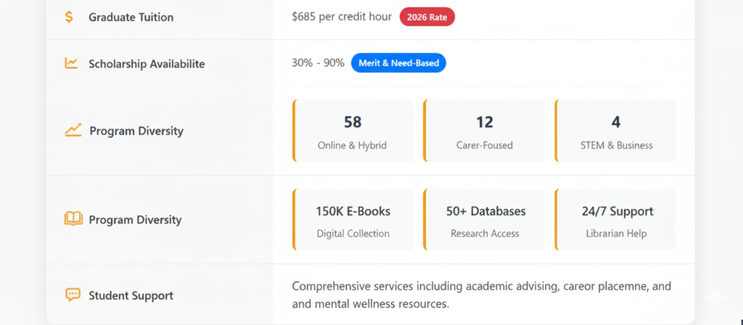This screenshot has height=325, width=743.
Task: Select the 24/7 Support Librarian Help card
Action: [616, 220]
